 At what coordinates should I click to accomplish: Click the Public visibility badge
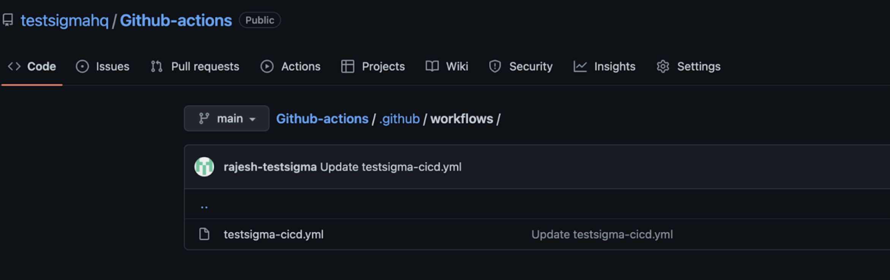point(260,20)
